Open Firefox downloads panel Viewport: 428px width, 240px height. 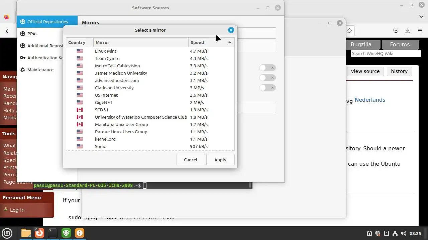pos(408,31)
